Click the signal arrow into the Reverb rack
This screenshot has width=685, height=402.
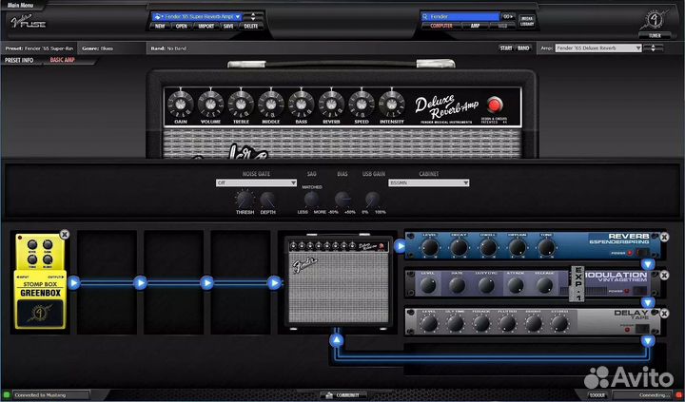click(x=400, y=246)
